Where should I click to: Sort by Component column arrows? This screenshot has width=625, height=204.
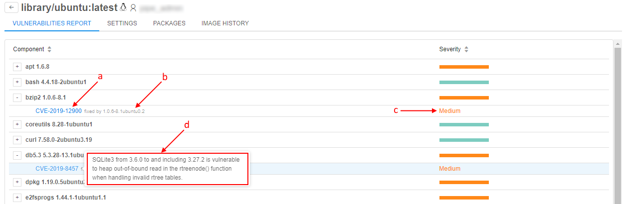pos(49,49)
